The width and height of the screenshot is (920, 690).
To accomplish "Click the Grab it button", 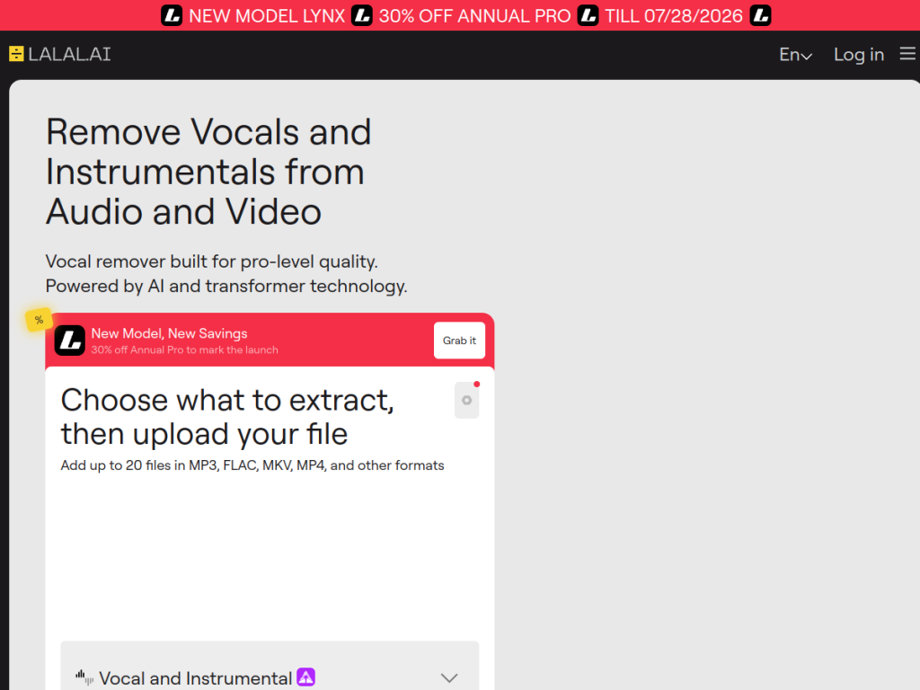I will click(x=459, y=341).
